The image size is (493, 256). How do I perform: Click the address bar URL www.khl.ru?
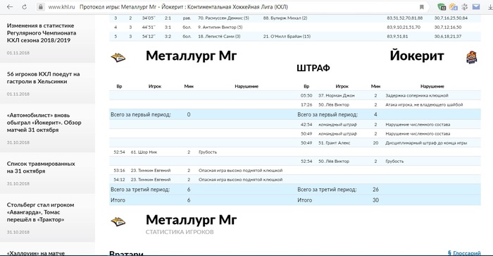pyautogui.click(x=62, y=7)
